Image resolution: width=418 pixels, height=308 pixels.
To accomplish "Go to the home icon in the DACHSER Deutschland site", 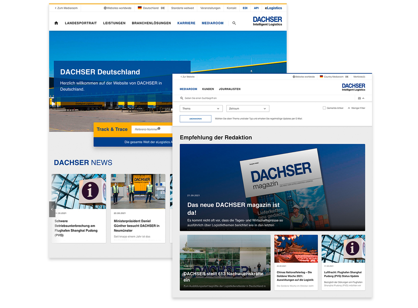I will pos(56,23).
